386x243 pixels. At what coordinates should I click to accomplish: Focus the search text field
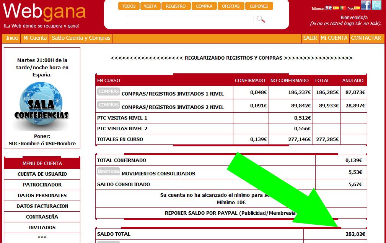coord(190,19)
